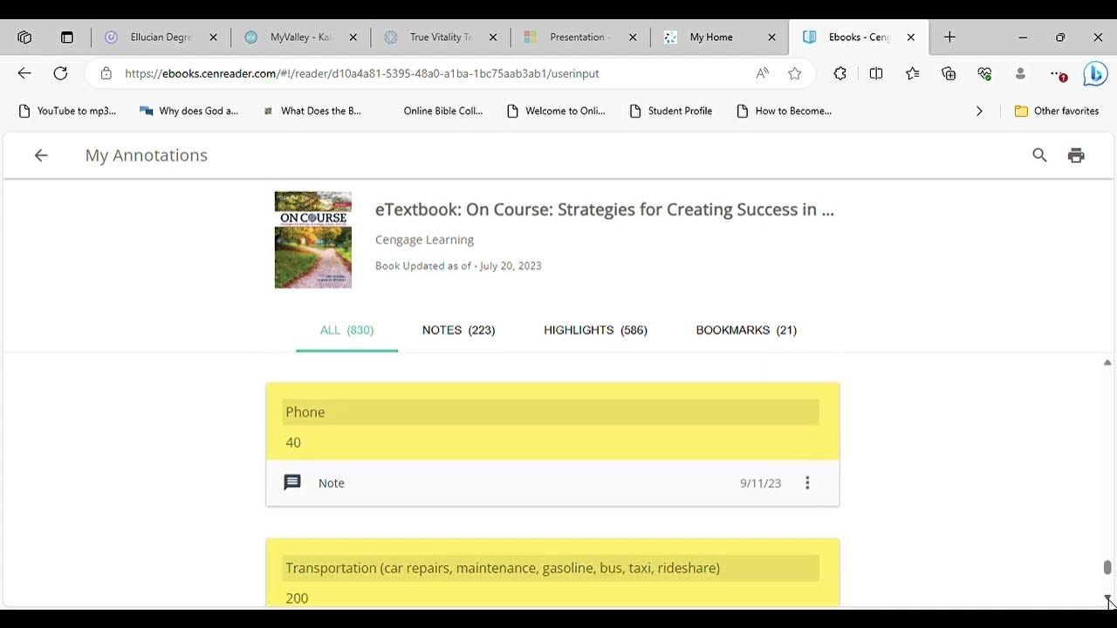This screenshot has height=628, width=1117.
Task: Click the Note label in Phone card
Action: pyautogui.click(x=331, y=483)
